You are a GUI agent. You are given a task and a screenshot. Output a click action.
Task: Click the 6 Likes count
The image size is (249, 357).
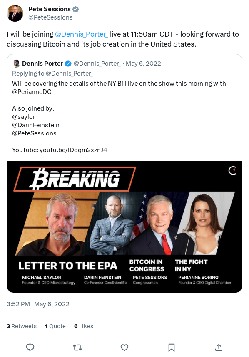(x=84, y=326)
